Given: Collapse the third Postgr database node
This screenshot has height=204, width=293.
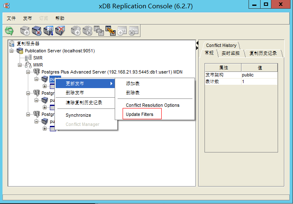Looking at the screenshot, I should [x=28, y=114].
